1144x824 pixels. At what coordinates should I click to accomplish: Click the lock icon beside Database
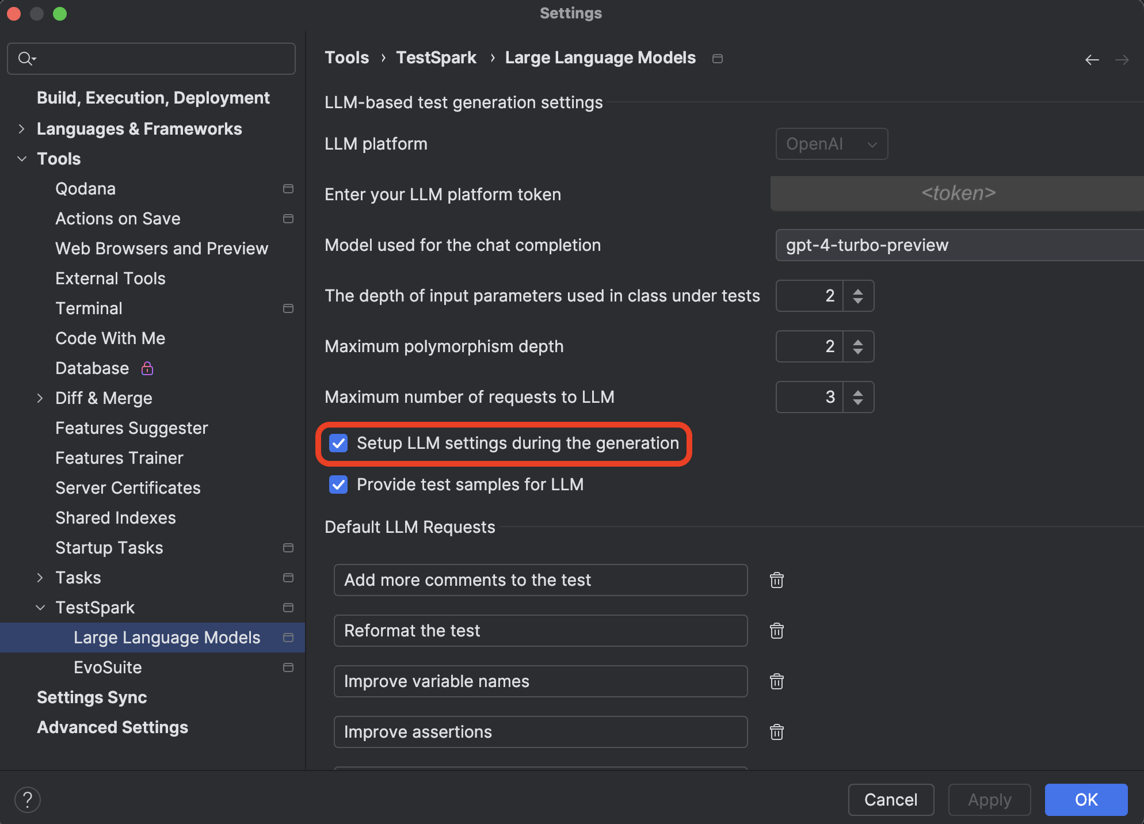(147, 368)
